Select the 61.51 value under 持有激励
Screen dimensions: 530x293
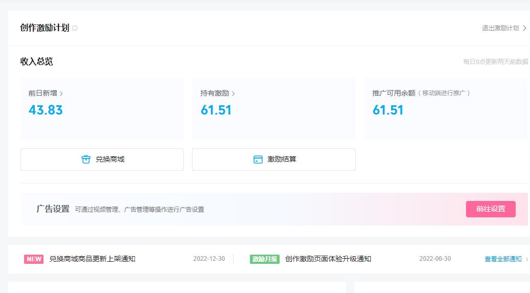coord(216,110)
